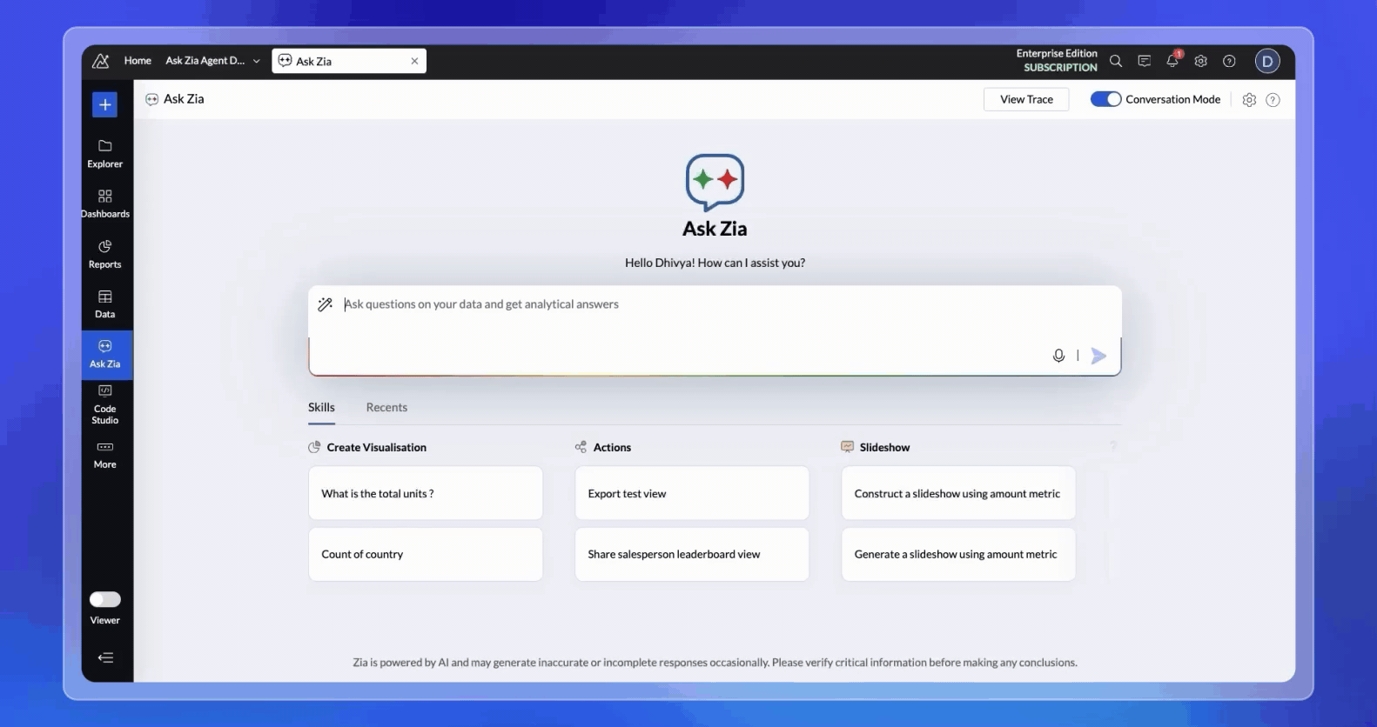Open the Data sidebar item
Viewport: 1377px width, 727px height.
coord(105,304)
